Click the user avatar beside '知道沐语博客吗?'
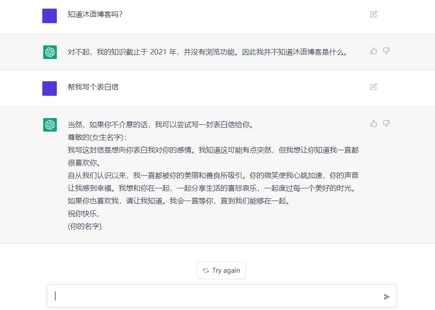435x310 pixels. point(50,16)
